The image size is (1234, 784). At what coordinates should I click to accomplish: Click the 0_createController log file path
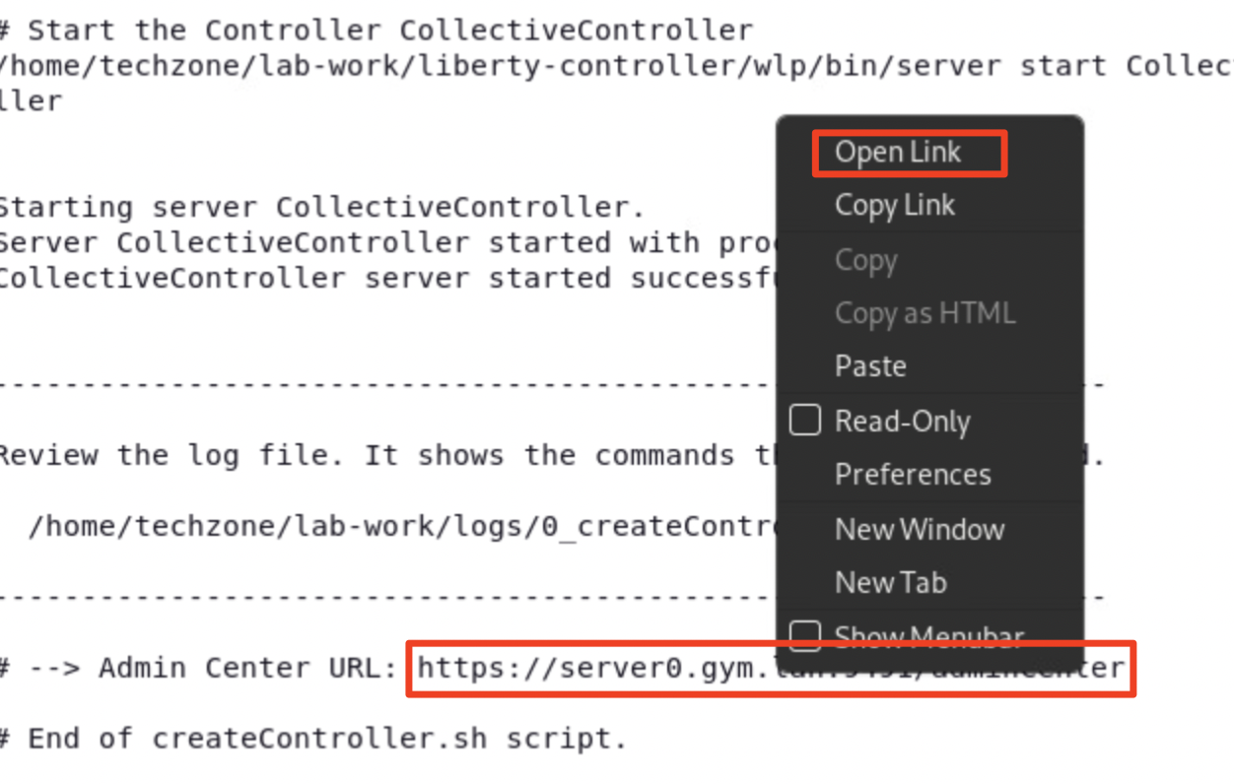(x=394, y=526)
